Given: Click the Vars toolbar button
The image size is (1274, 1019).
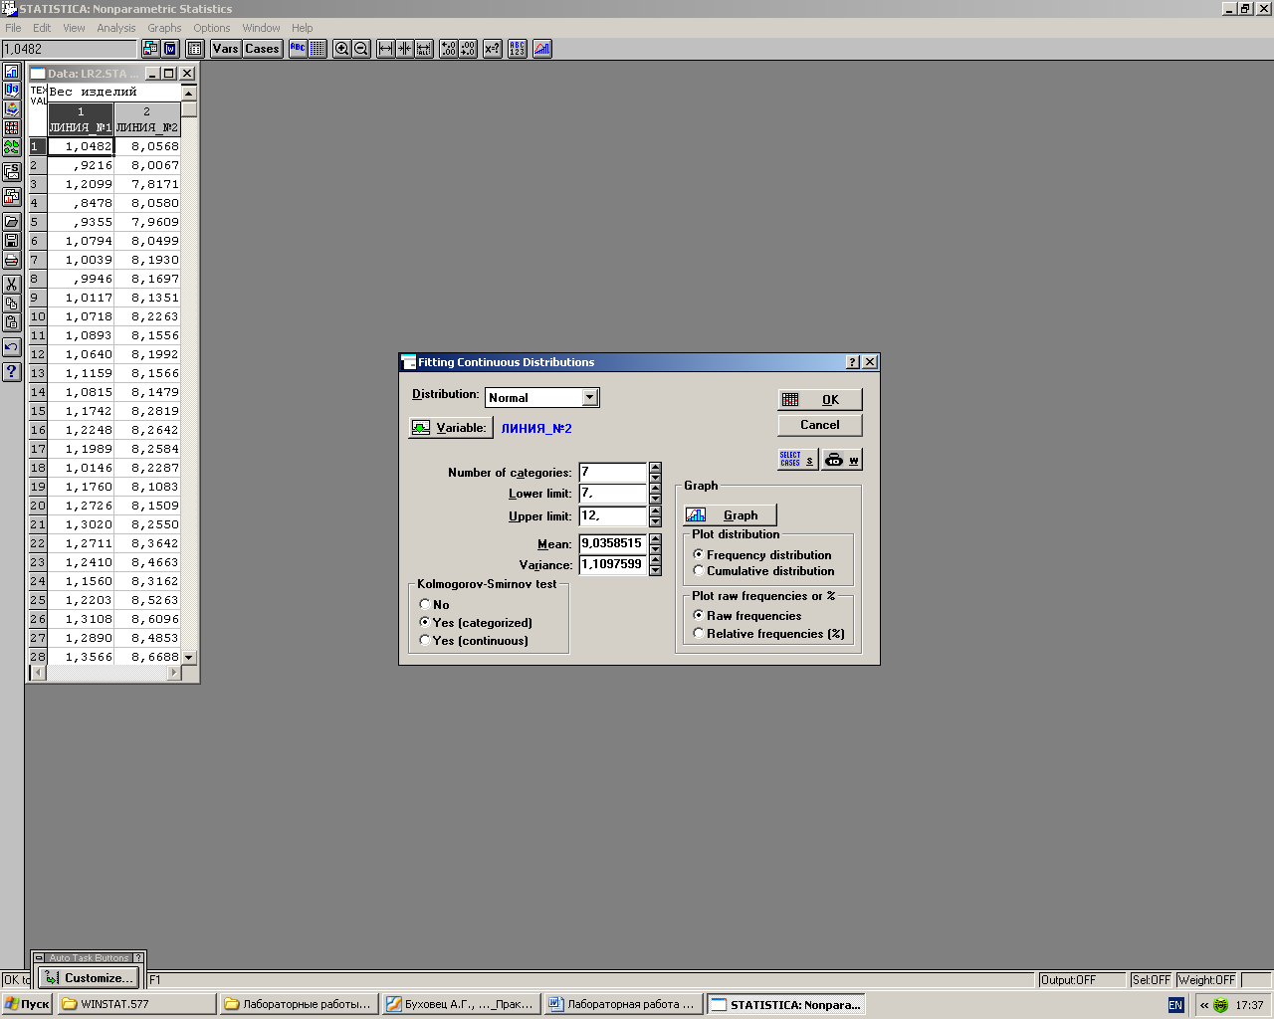Looking at the screenshot, I should click(x=226, y=49).
